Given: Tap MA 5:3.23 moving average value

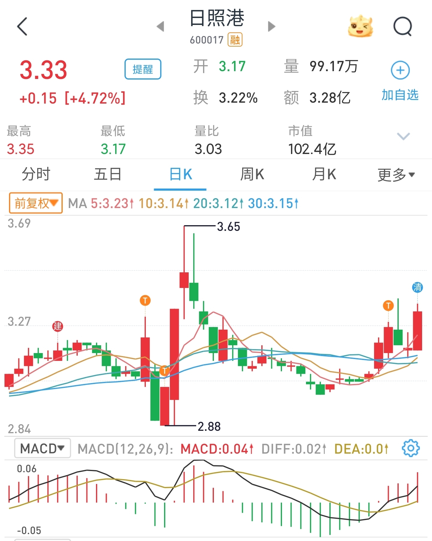Looking at the screenshot, I should click(112, 204).
